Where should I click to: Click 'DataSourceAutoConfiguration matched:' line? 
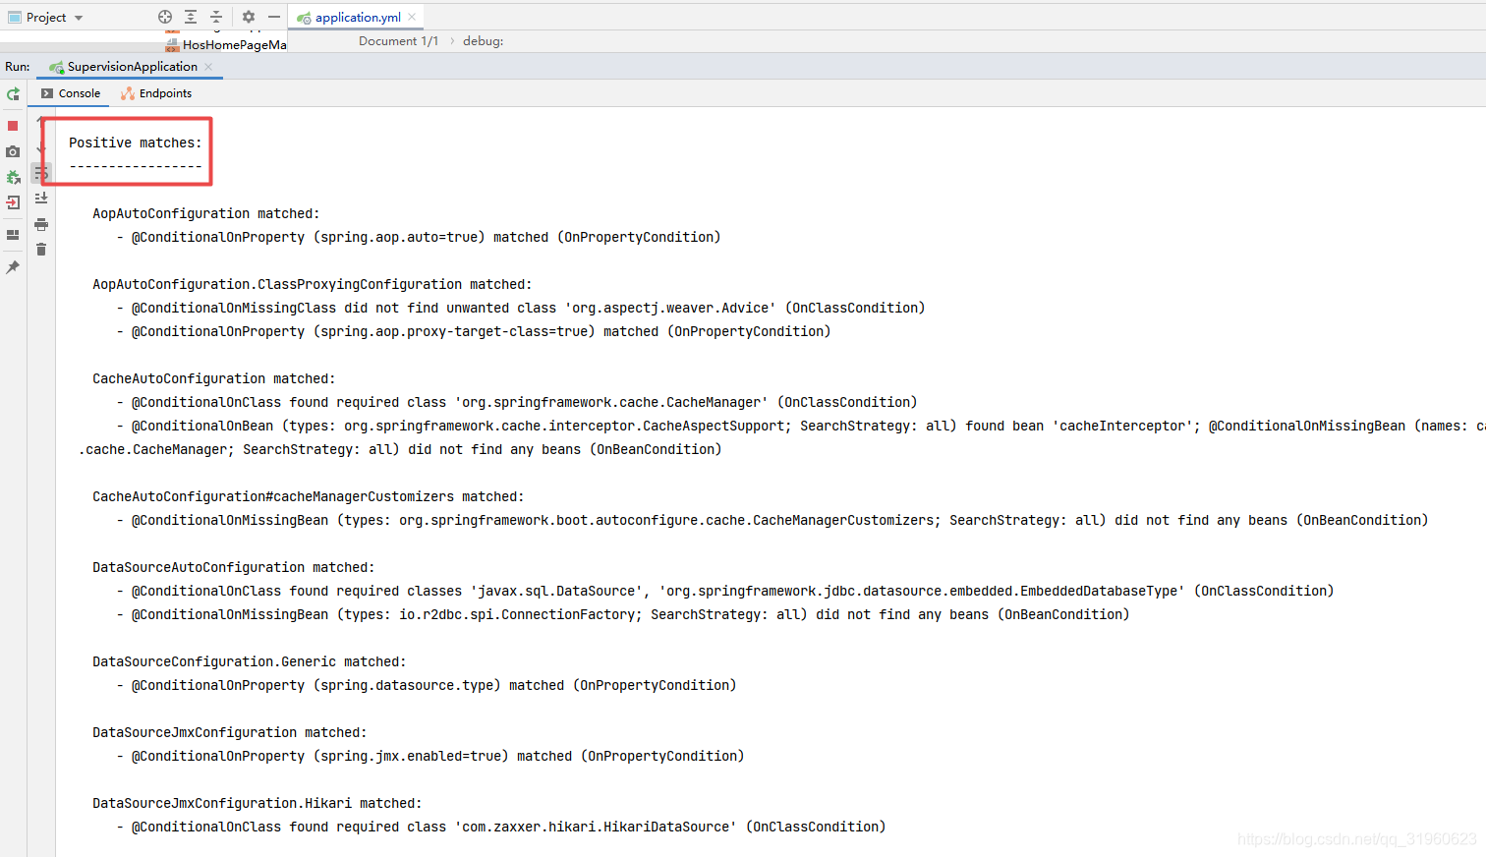(234, 567)
